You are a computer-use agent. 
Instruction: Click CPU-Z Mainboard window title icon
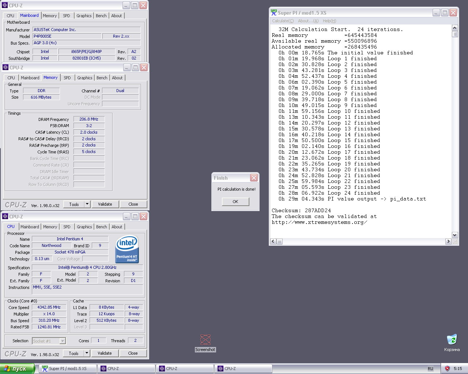coord(5,5)
